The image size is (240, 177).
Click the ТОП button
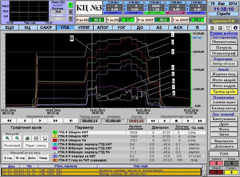224,154
